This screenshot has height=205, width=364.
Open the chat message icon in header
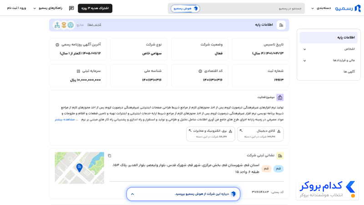pos(71,8)
